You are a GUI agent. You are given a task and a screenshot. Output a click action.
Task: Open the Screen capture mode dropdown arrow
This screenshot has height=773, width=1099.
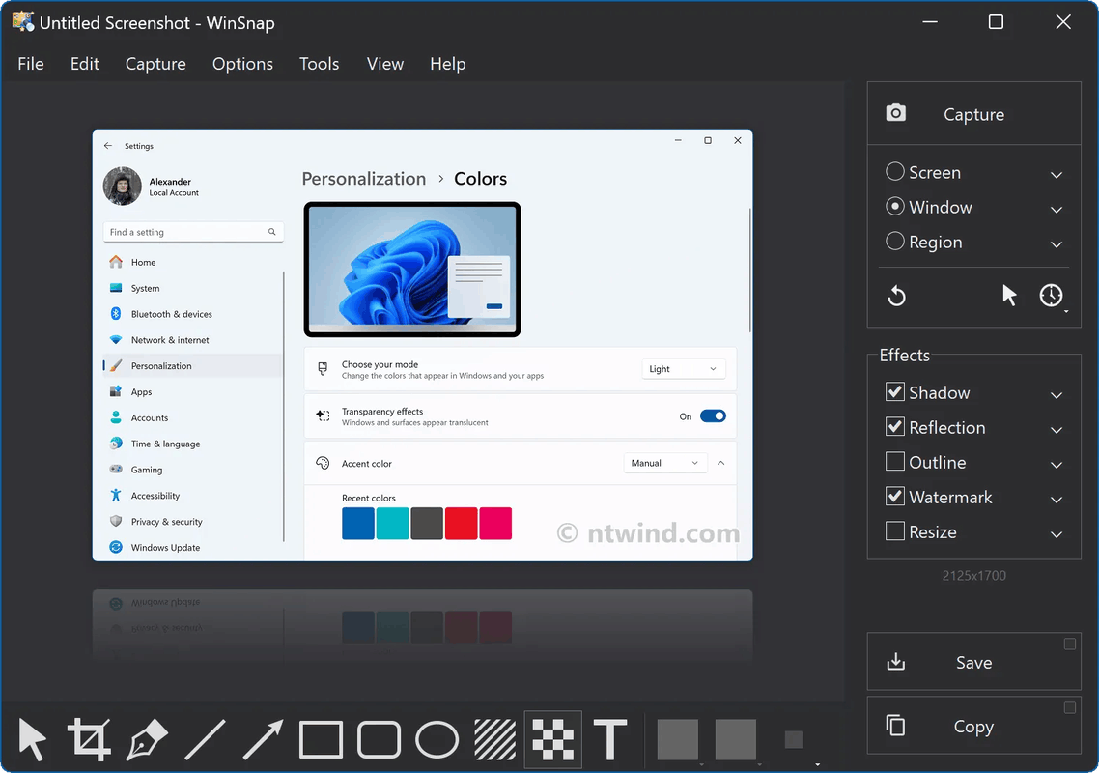[x=1057, y=174]
